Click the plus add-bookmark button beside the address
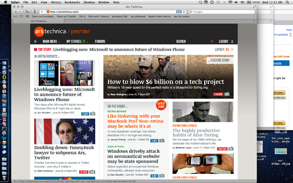This screenshot has width=293, height=183. click(42, 11)
